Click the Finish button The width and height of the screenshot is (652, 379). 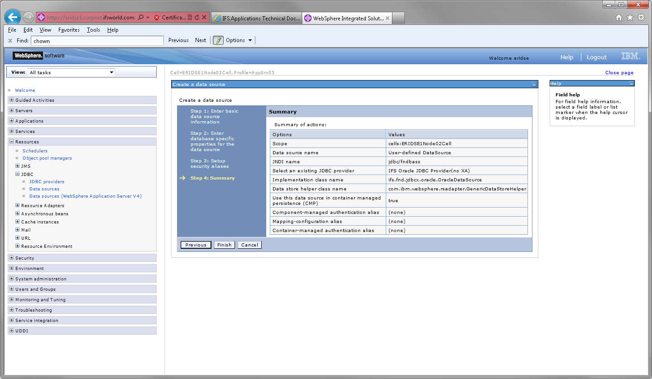coord(224,245)
